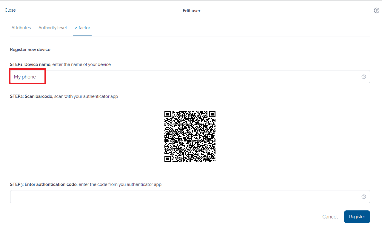Image resolution: width=382 pixels, height=228 pixels.
Task: Select the 2-factor tab
Action: click(x=82, y=28)
